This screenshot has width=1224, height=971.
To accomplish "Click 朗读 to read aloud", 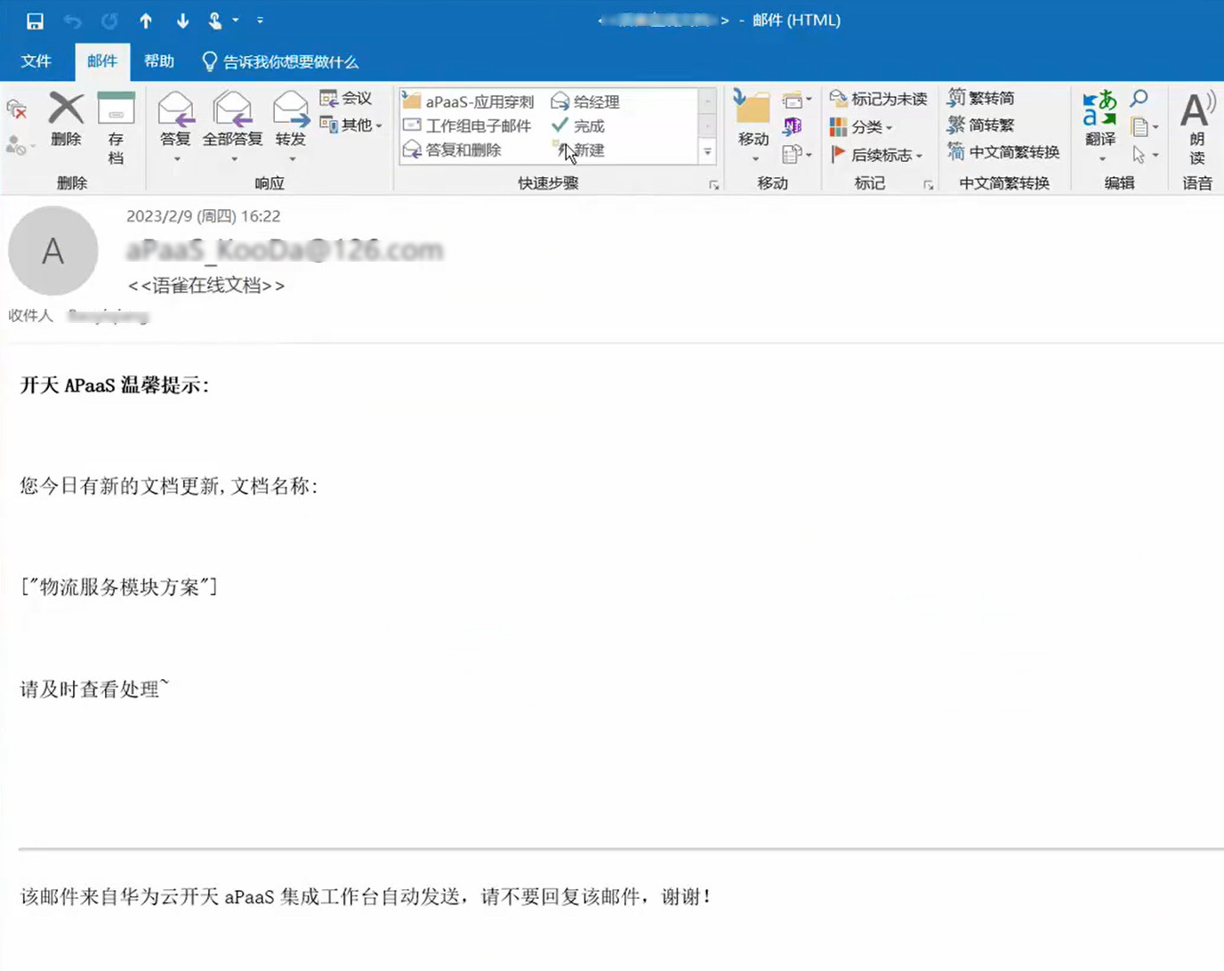I will pyautogui.click(x=1197, y=128).
